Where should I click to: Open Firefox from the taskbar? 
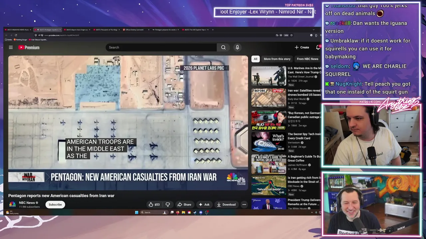[177, 212]
